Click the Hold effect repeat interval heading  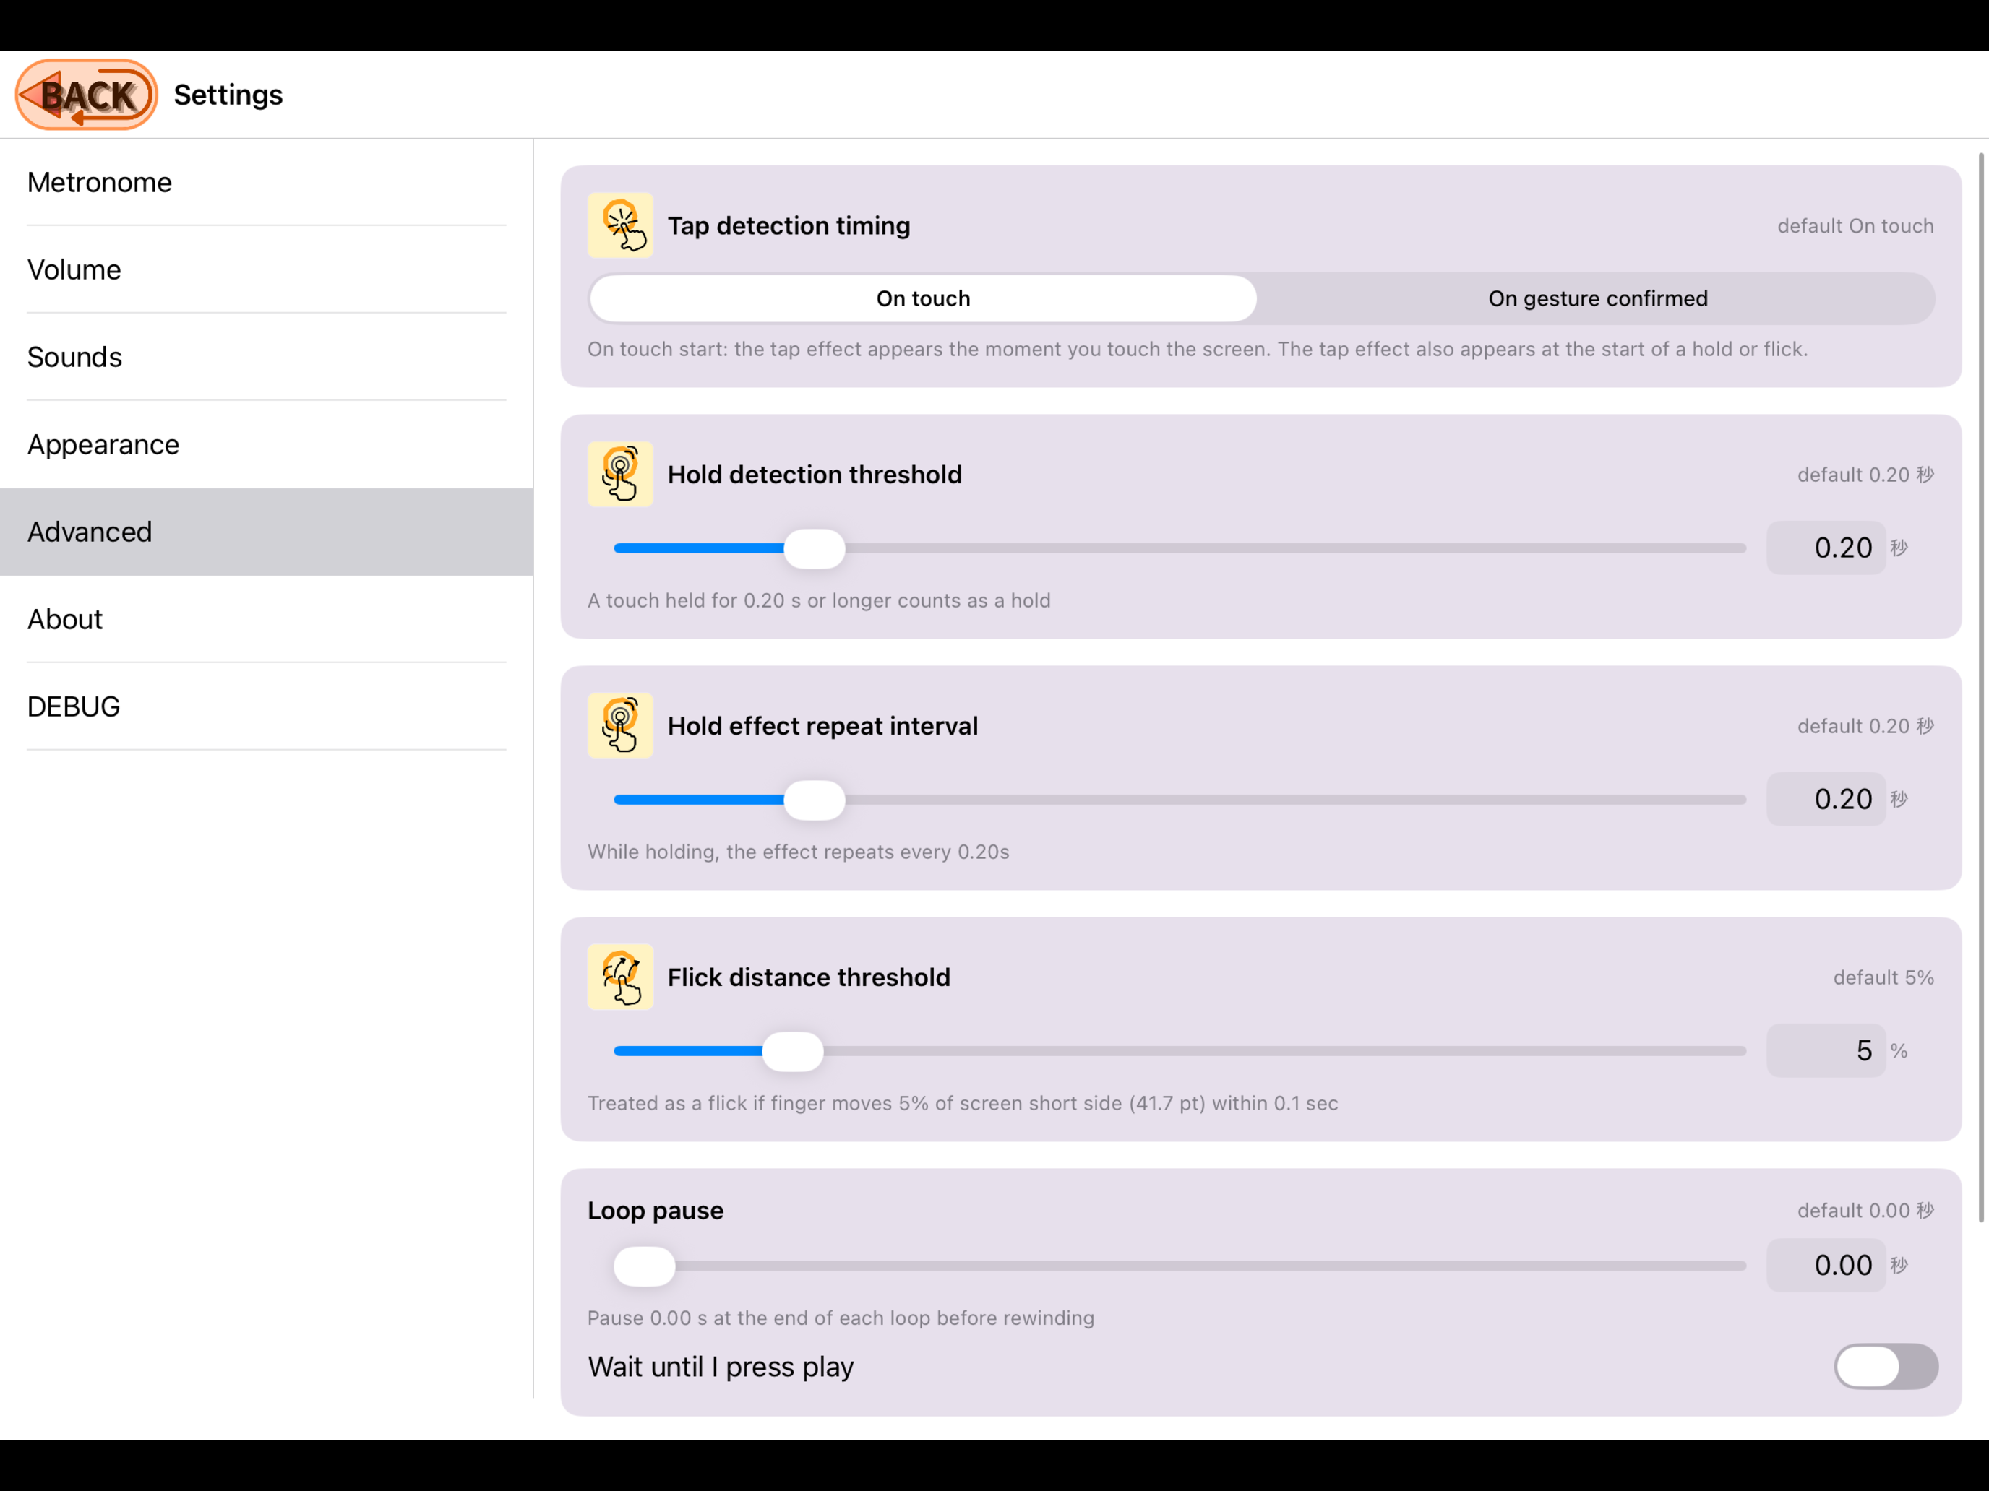(822, 726)
